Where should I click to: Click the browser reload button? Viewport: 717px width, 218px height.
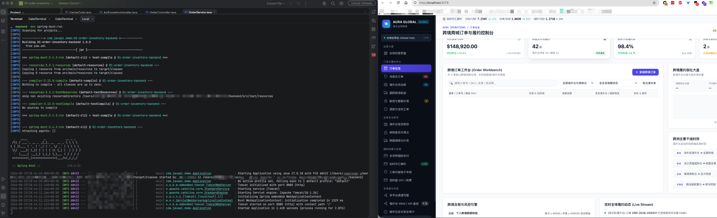coord(398,3)
